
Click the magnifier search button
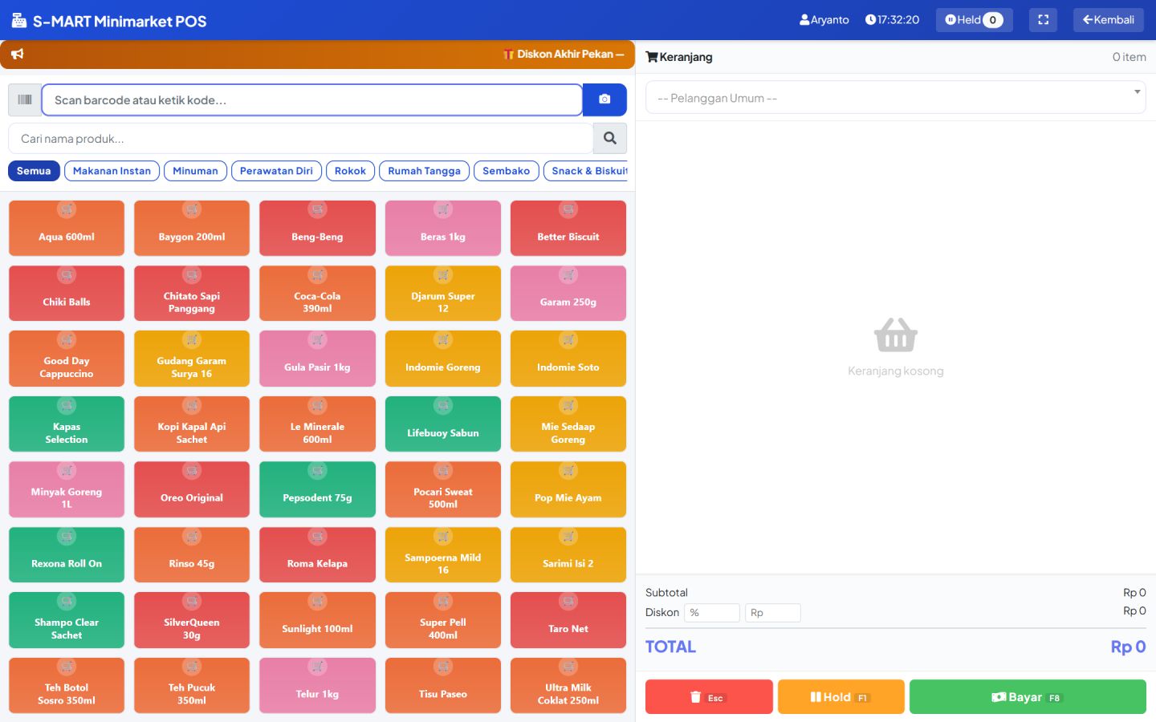610,138
